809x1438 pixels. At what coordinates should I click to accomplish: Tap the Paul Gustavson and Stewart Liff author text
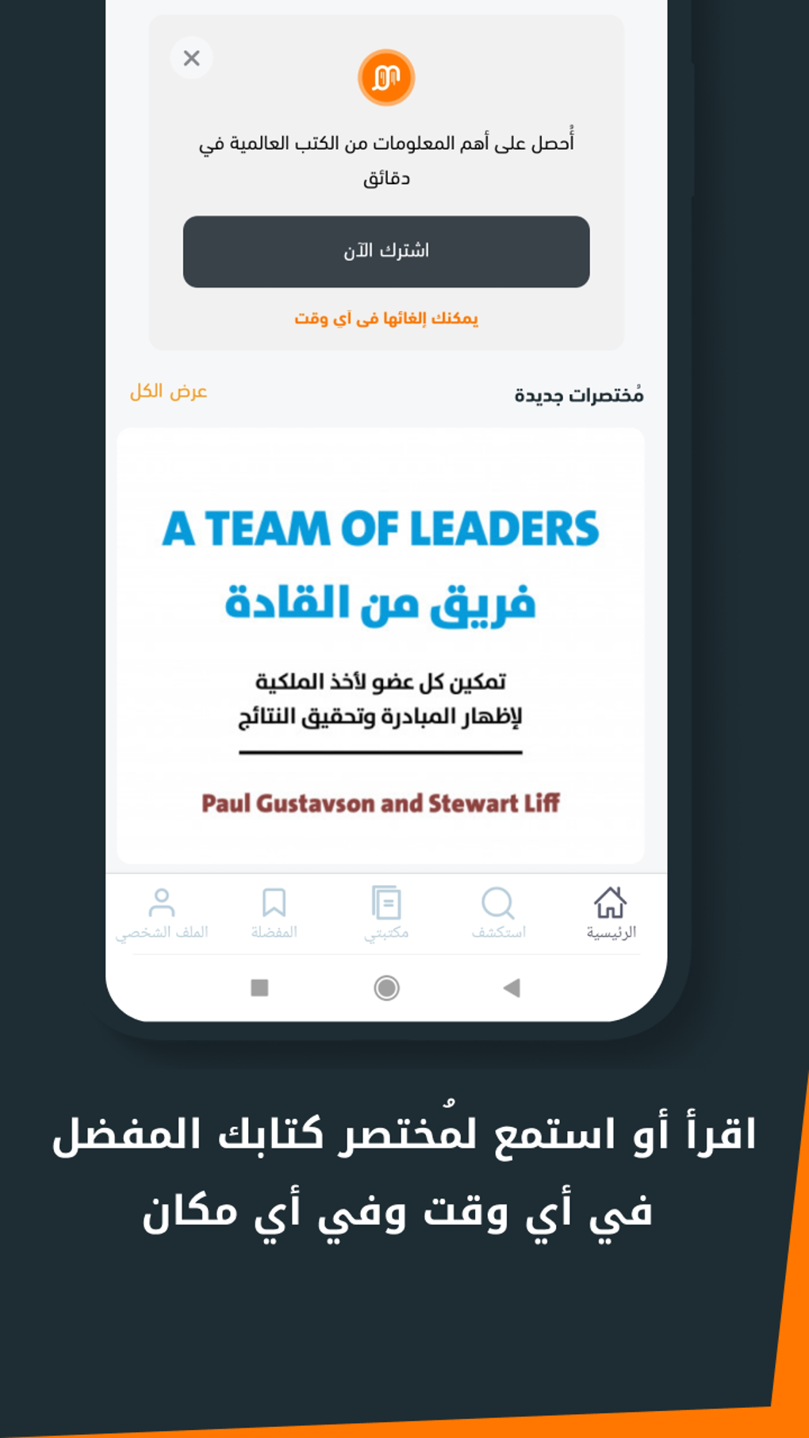(x=381, y=803)
